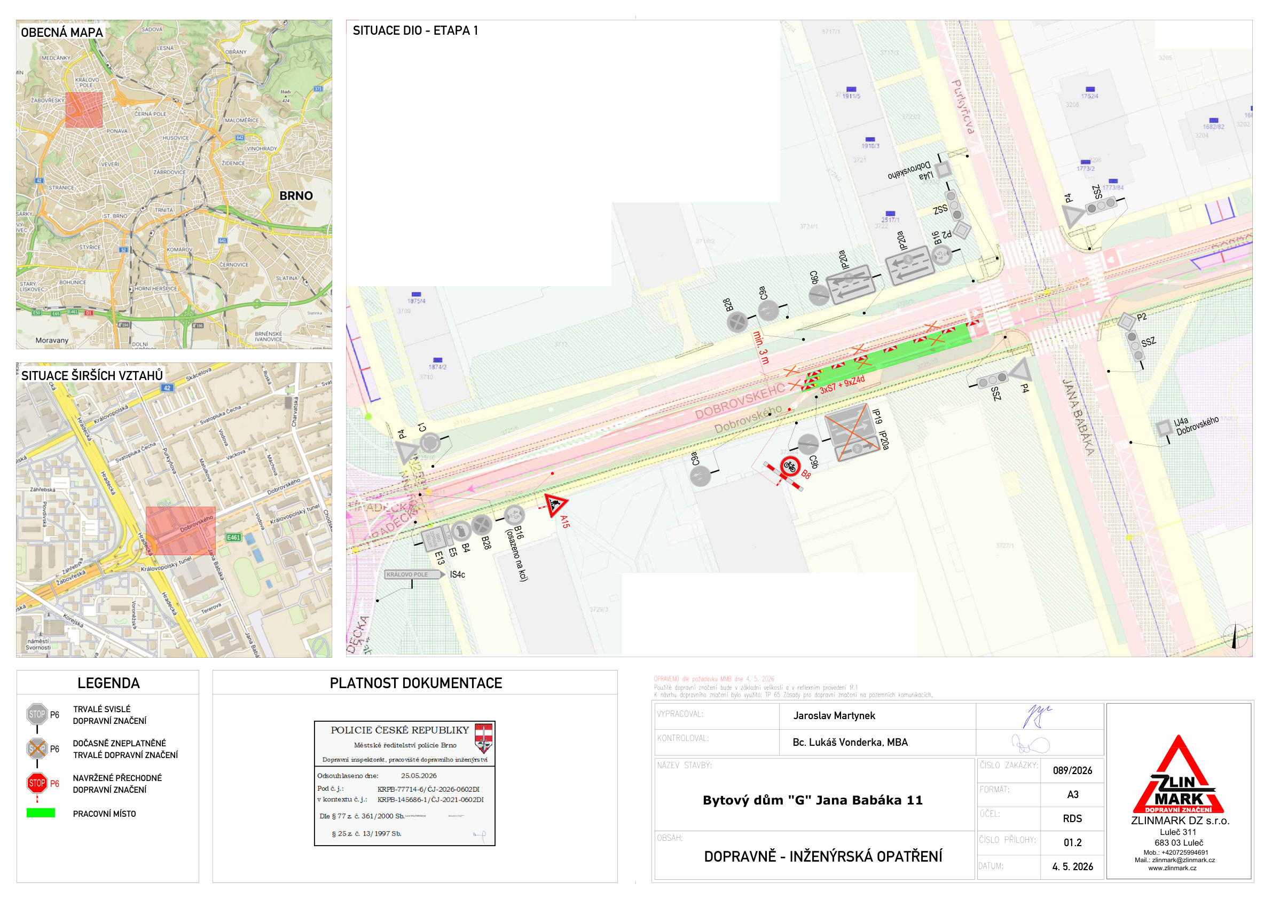Click the red highlighted square on Obecná mapa
Viewport: 1272px width, 899px height.
coord(84,109)
